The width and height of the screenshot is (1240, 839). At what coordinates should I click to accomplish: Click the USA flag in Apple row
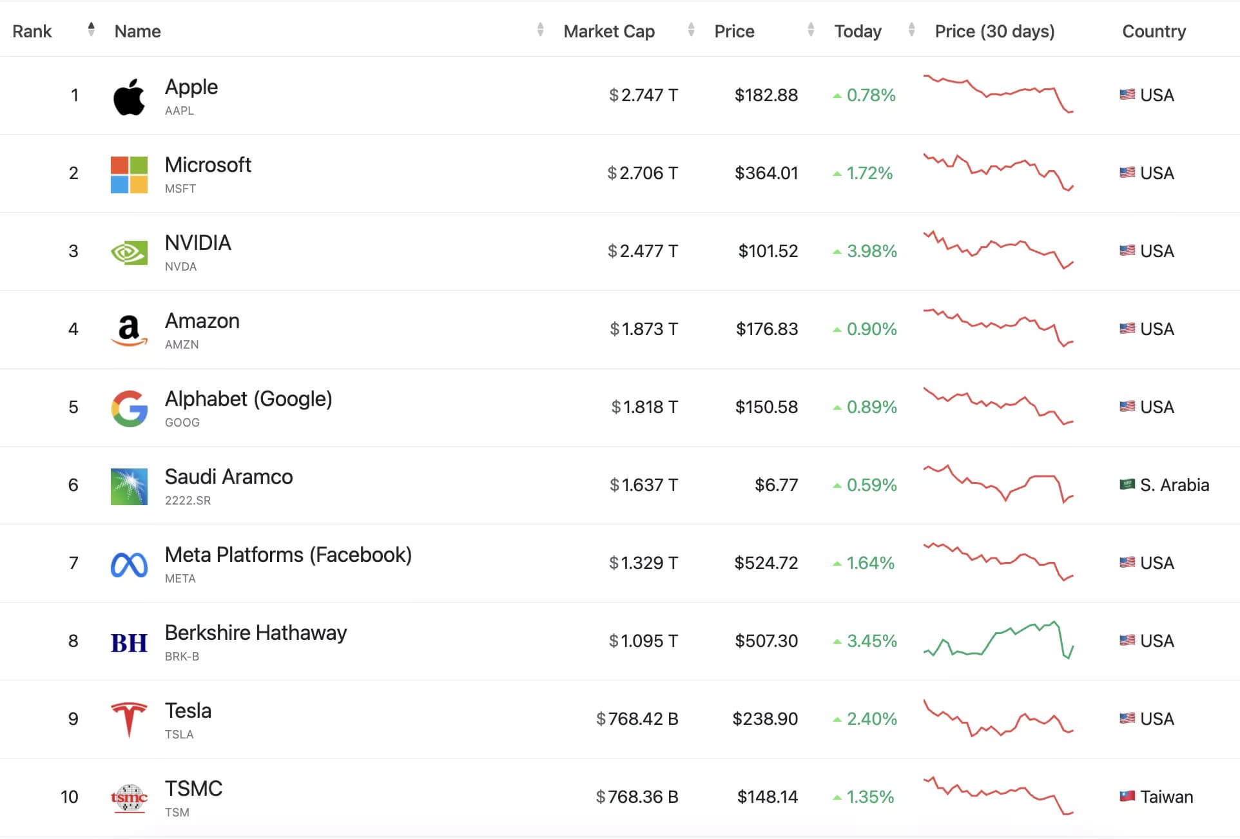click(1127, 95)
